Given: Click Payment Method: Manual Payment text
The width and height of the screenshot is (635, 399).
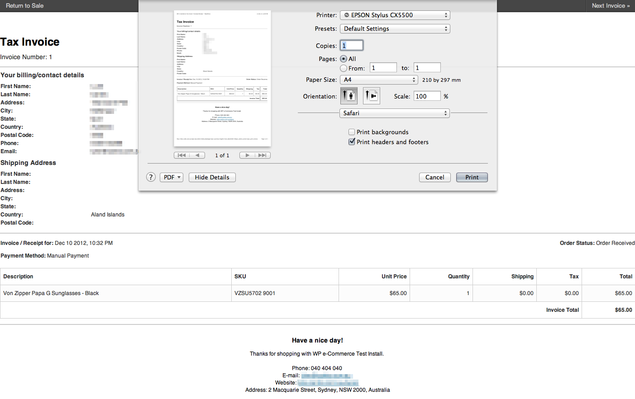Looking at the screenshot, I should point(45,256).
